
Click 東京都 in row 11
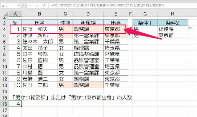tap(116, 73)
